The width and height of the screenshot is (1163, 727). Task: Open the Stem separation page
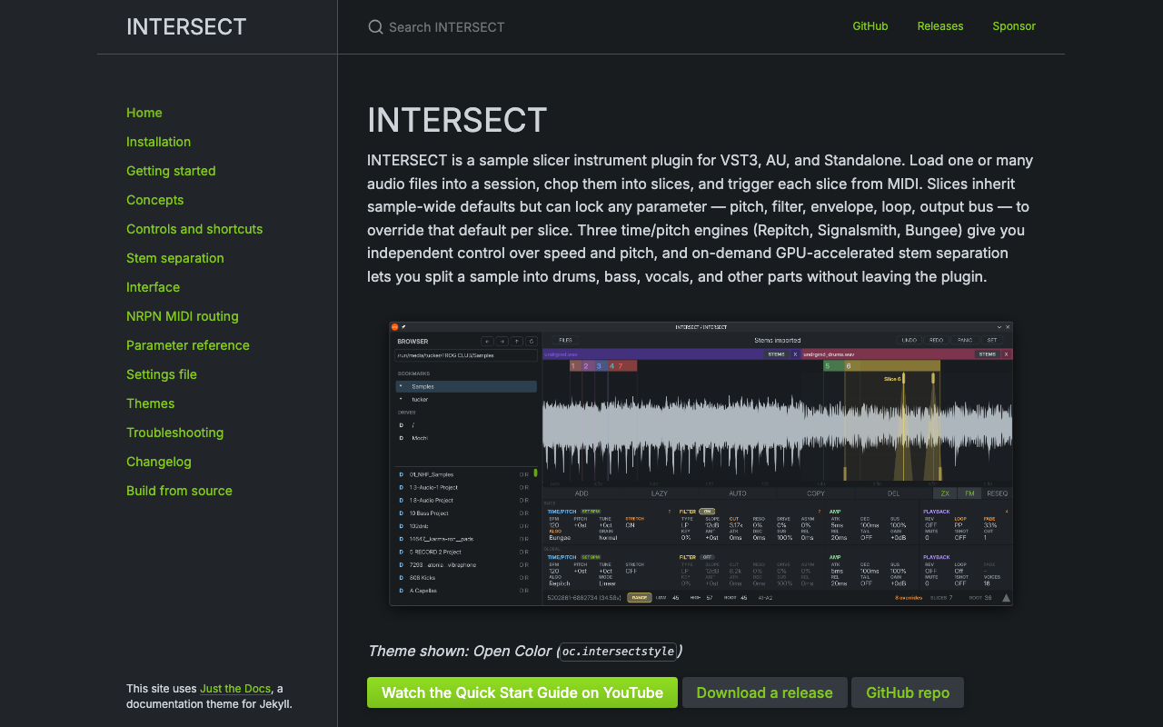coord(175,258)
